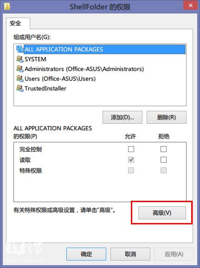Tick 完全控制 deny checkbox
Screen dimensions: 200x268
tap(163, 149)
